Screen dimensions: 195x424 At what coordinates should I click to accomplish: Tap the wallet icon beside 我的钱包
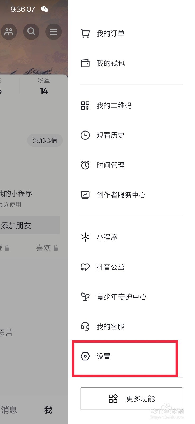tap(85, 63)
